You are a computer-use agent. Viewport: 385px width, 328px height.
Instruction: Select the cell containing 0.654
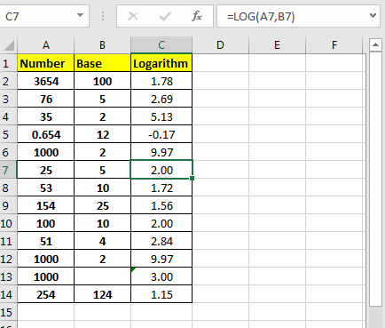pyautogui.click(x=46, y=134)
